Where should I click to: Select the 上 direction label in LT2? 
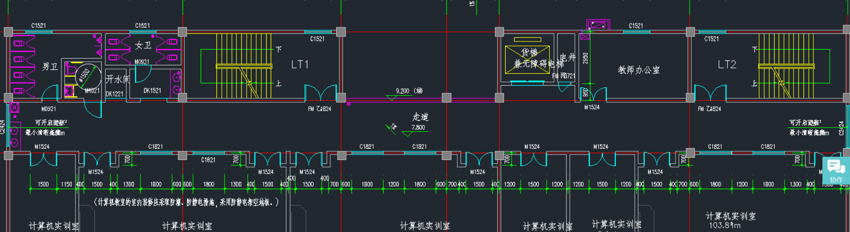pyautogui.click(x=754, y=83)
